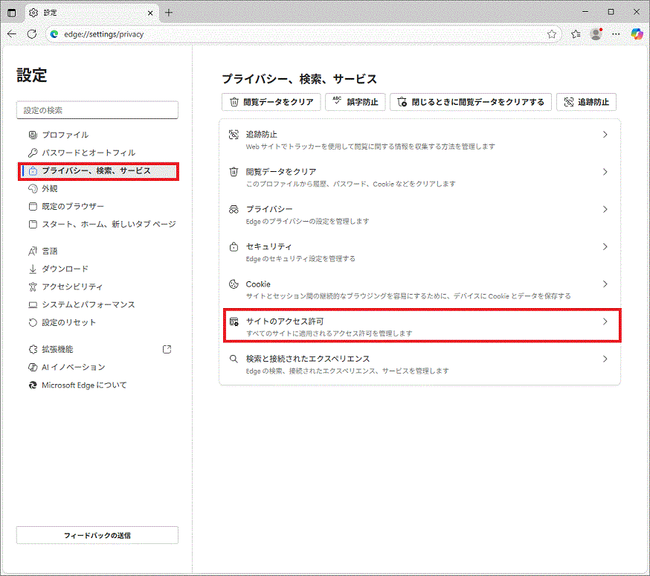Click the user profile avatar icon

[596, 34]
